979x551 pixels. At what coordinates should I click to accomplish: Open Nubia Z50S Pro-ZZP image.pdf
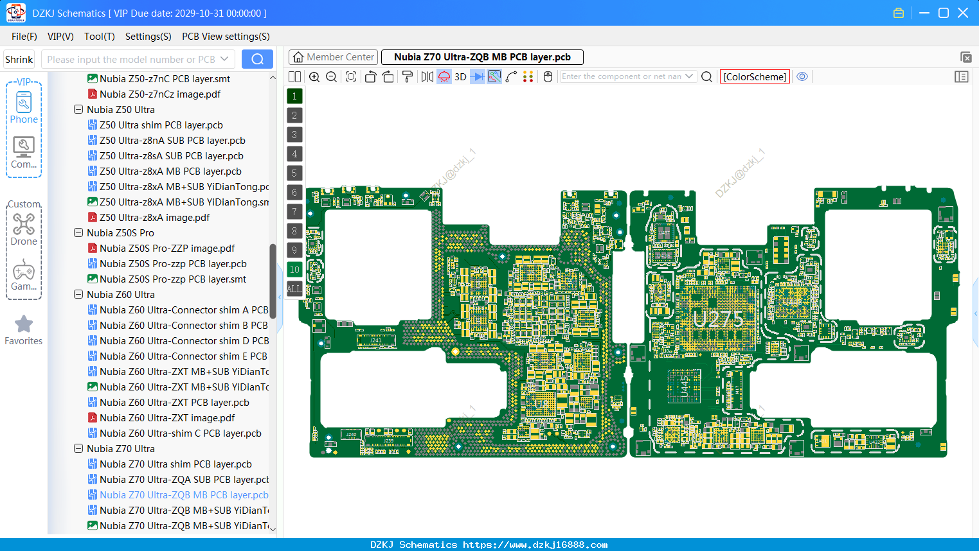(x=167, y=249)
